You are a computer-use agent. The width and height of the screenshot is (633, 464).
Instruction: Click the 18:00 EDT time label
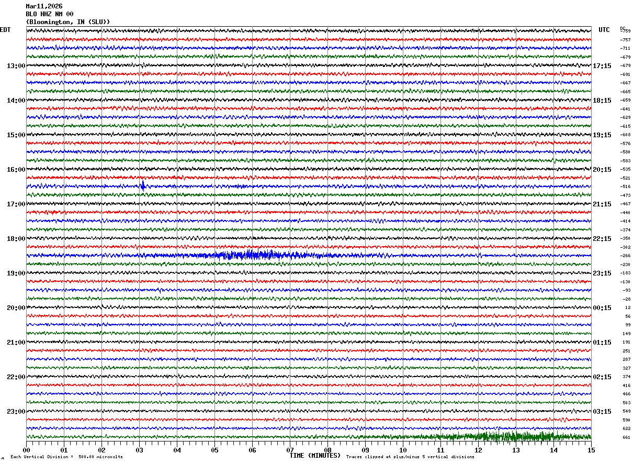click(16, 239)
